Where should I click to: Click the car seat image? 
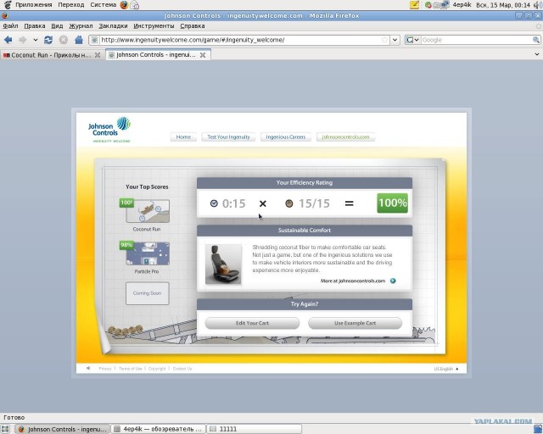pos(223,264)
